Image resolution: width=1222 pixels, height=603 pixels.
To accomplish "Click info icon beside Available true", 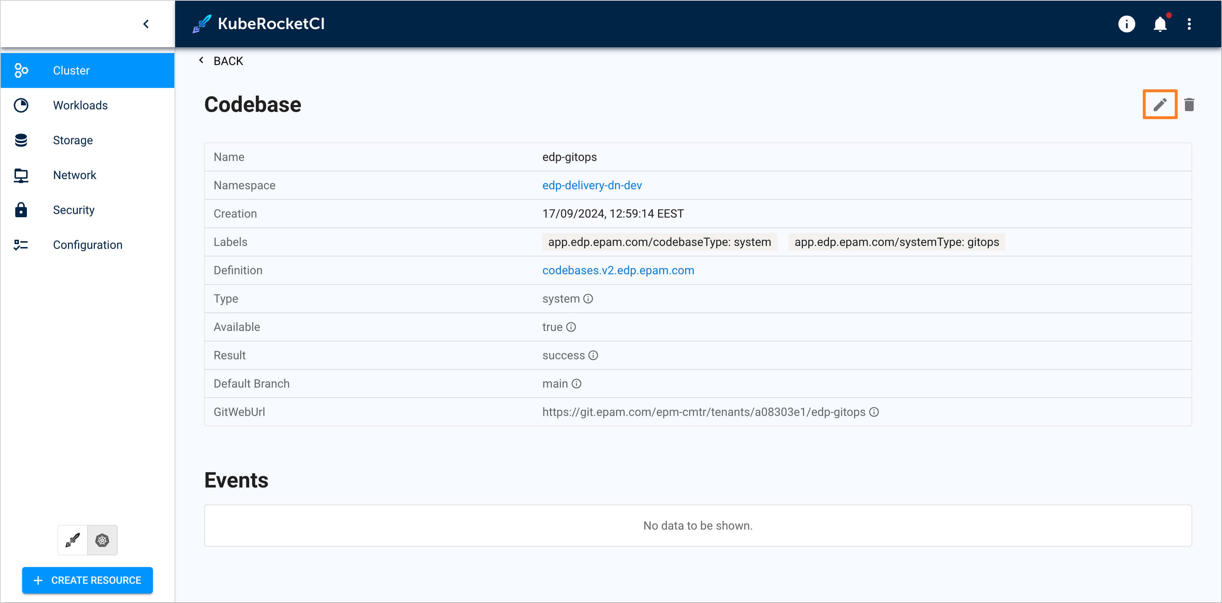I will [x=571, y=327].
